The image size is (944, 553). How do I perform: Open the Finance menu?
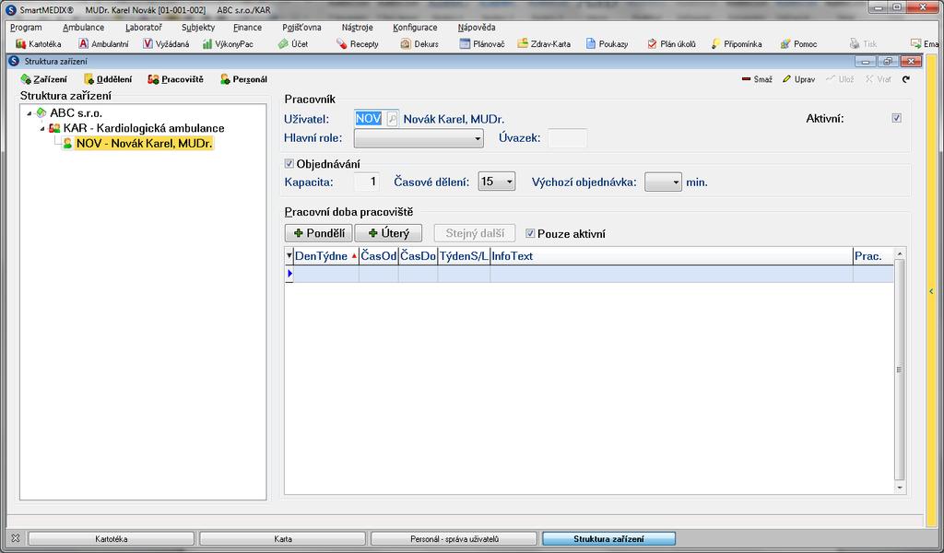tap(247, 27)
